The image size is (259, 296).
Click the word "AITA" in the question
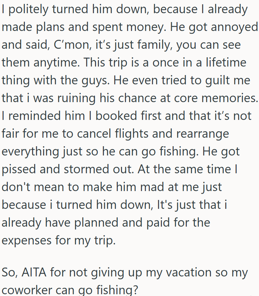tap(34, 272)
